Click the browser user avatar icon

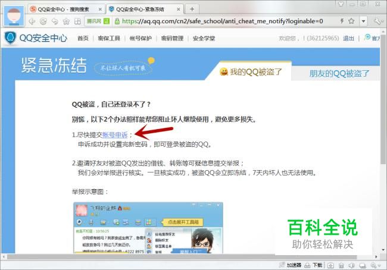(14, 16)
